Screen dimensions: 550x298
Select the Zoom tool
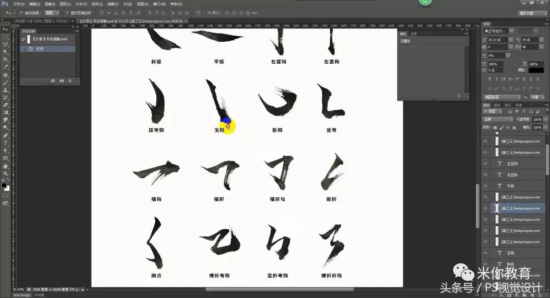pos(5,174)
